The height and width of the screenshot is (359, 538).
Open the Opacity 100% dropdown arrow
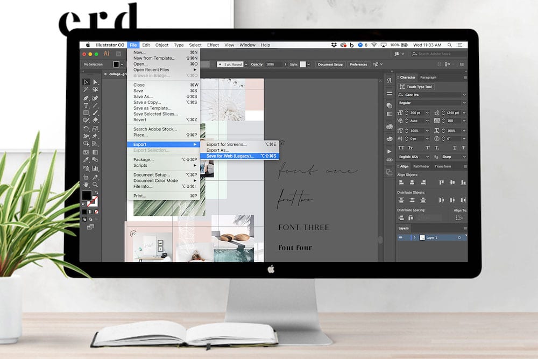285,64
